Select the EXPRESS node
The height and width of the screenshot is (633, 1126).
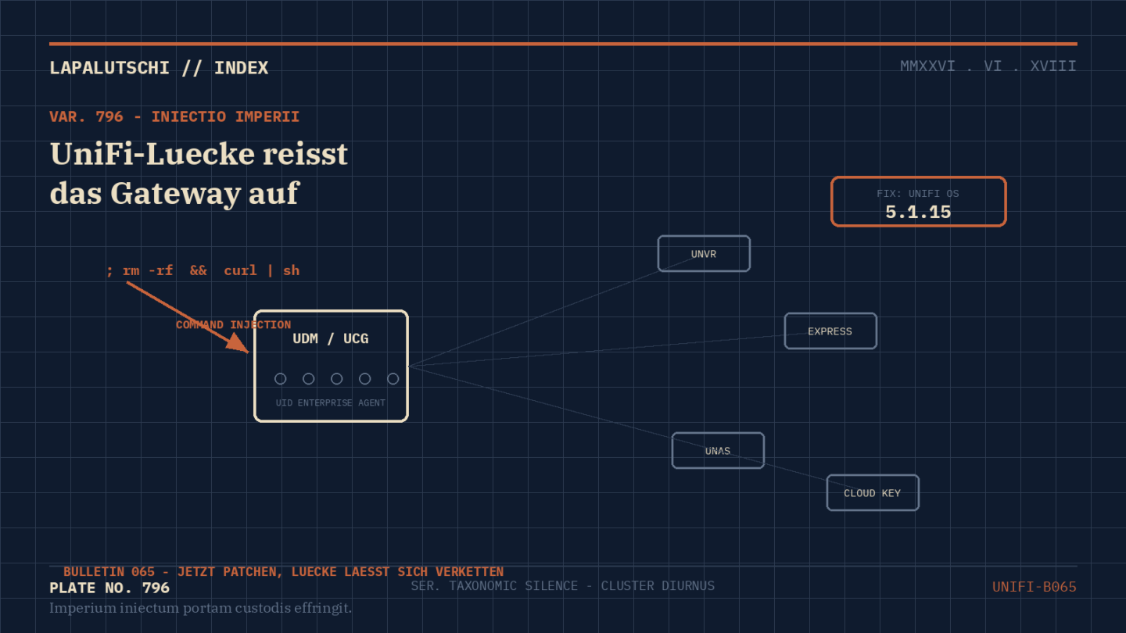830,331
